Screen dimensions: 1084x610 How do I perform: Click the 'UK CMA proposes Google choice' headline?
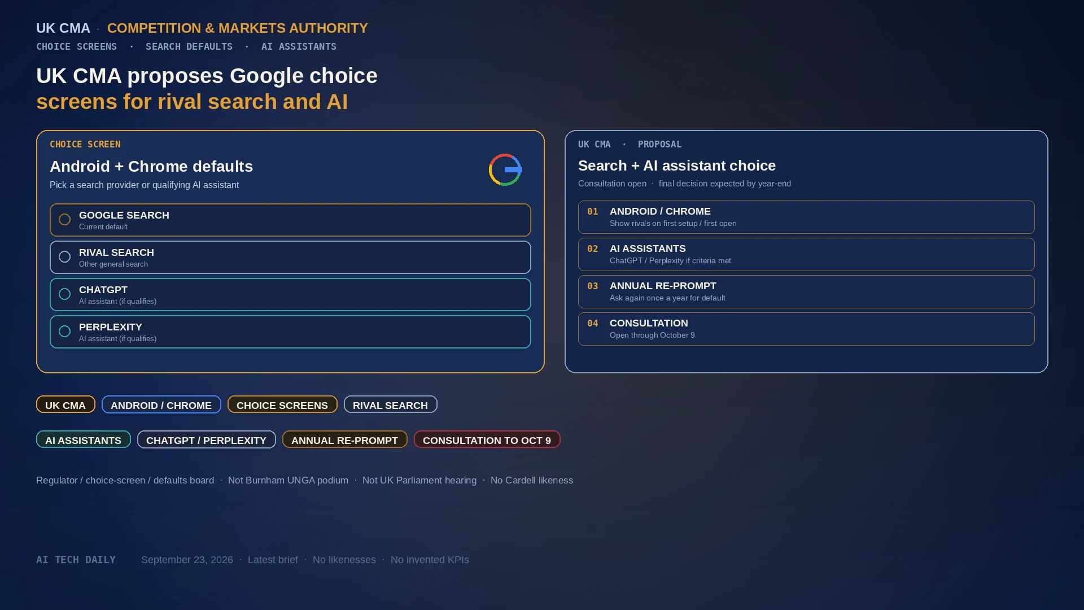click(x=207, y=76)
